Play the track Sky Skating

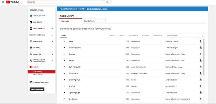pyautogui.click(x=64, y=99)
